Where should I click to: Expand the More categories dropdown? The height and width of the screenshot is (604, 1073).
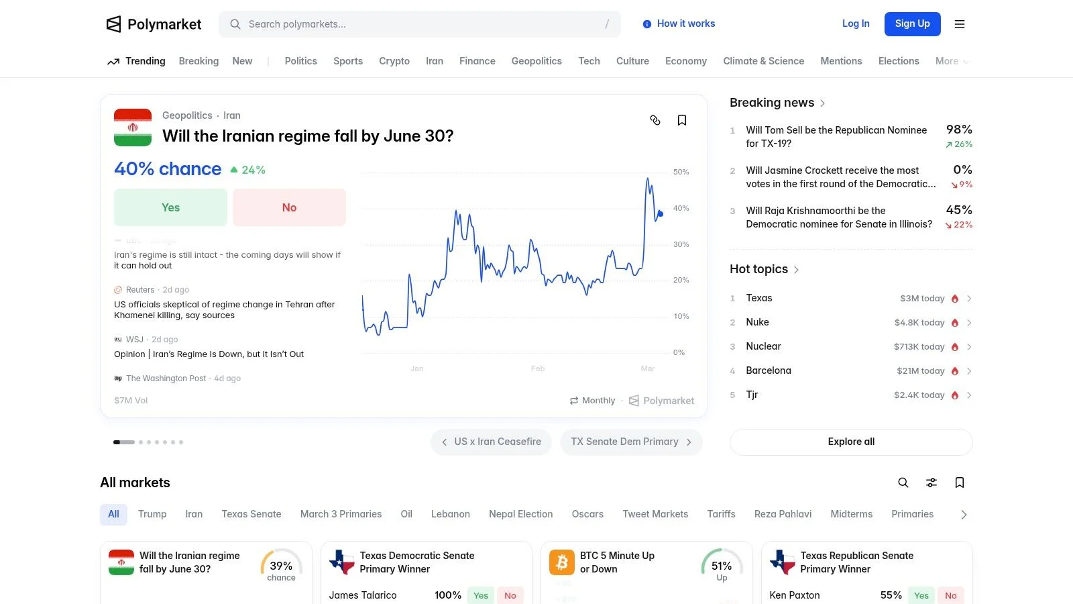(952, 61)
